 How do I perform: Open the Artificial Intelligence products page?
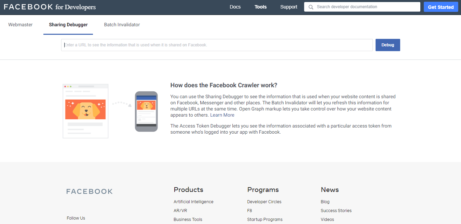point(193,201)
